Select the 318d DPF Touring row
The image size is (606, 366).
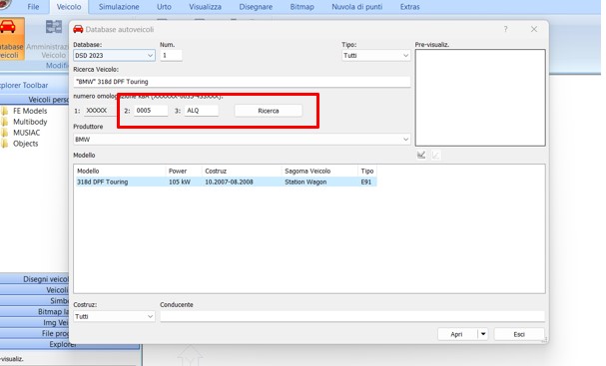(x=226, y=182)
